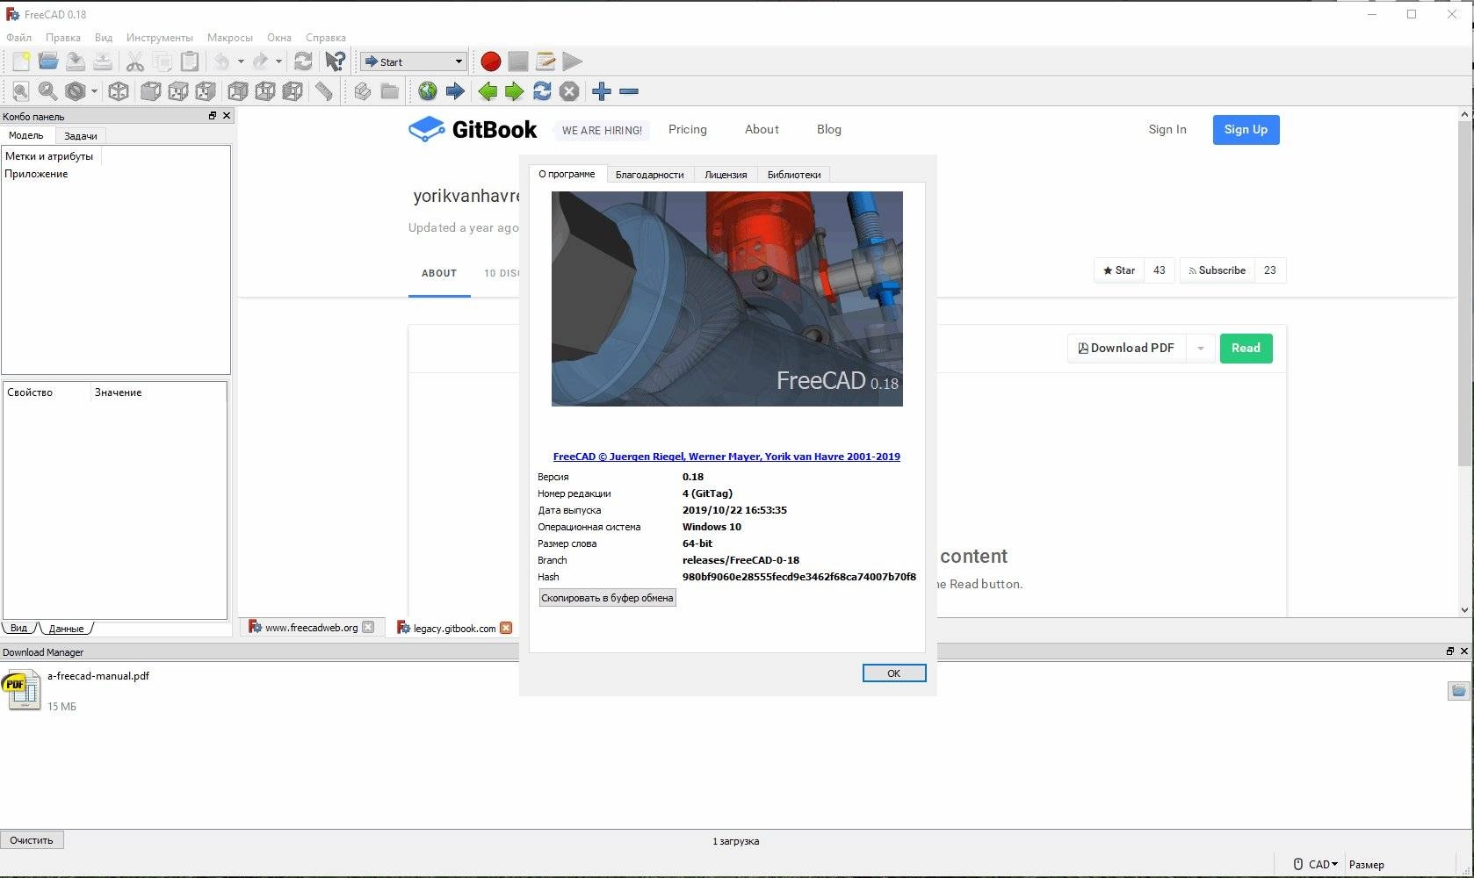This screenshot has height=878, width=1474.
Task: Open the FreeCAD copyright authors link
Action: tap(726, 457)
